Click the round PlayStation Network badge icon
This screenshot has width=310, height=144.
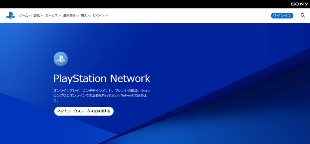[x=61, y=59]
